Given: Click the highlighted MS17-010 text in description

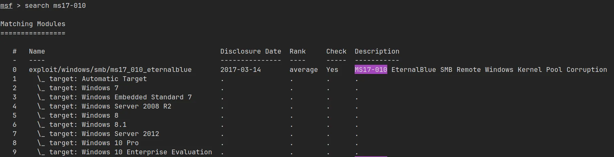Looking at the screenshot, I should 371,70.
